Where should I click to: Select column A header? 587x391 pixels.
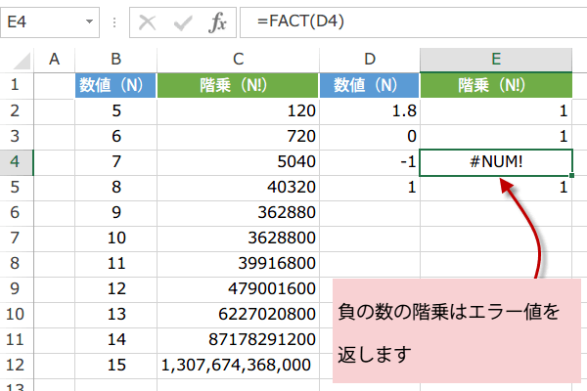tap(54, 59)
